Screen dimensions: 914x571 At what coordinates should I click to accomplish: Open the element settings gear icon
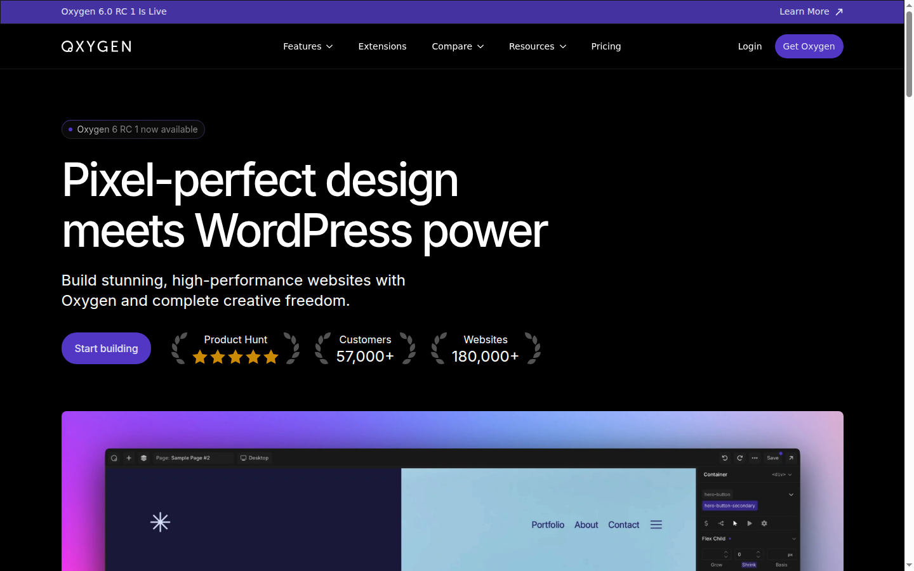tap(764, 523)
